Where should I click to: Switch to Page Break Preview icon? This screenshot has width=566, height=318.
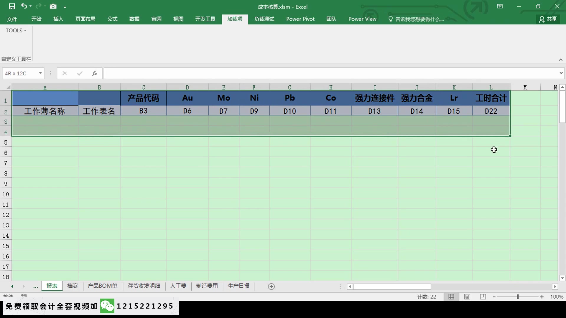tap(483, 297)
